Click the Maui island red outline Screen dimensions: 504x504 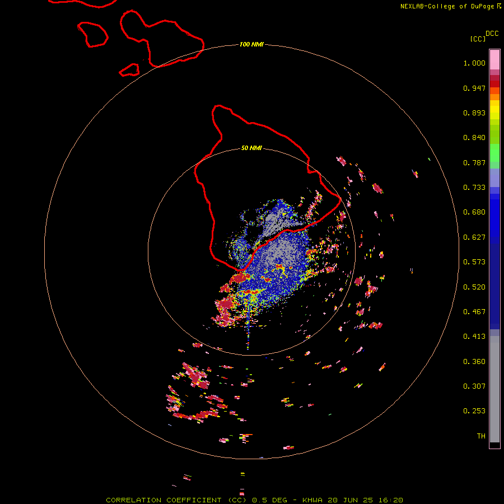click(162, 39)
